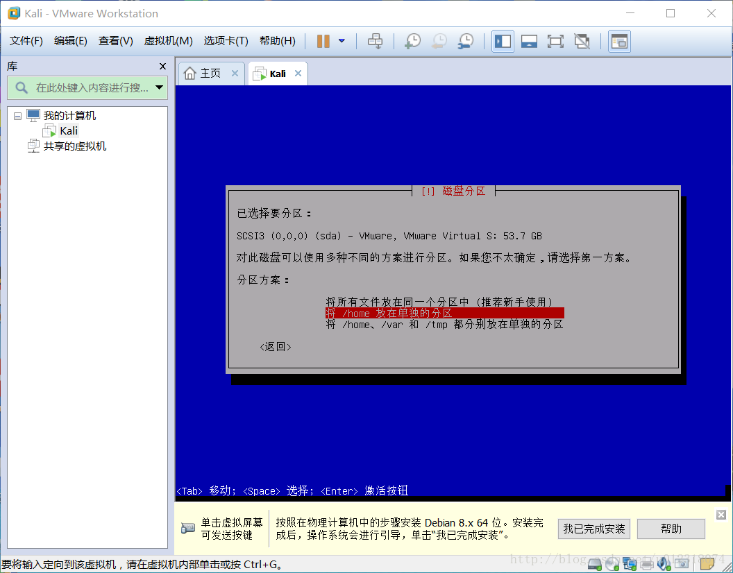Switch to Unity mode

tap(582, 41)
